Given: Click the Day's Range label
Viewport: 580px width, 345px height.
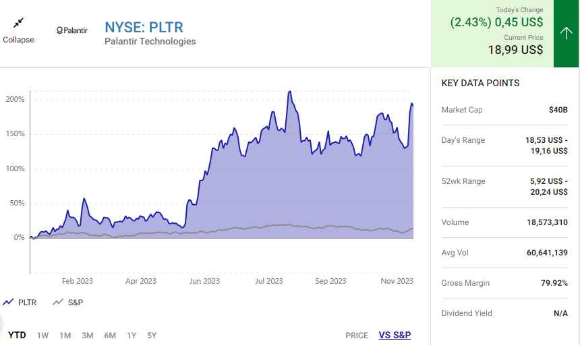Looking at the screenshot, I should 463,140.
